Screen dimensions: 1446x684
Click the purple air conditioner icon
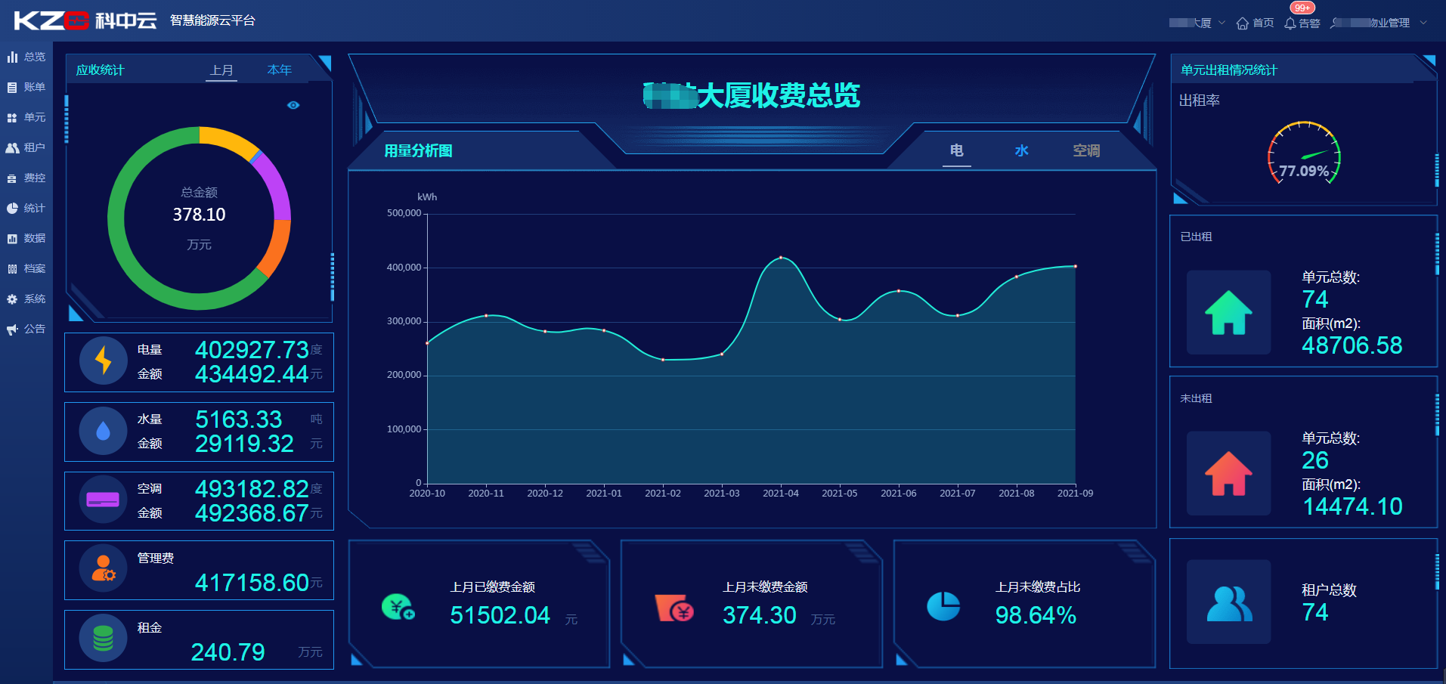[x=104, y=500]
